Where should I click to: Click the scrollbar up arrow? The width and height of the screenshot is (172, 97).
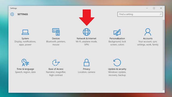click(x=164, y=19)
